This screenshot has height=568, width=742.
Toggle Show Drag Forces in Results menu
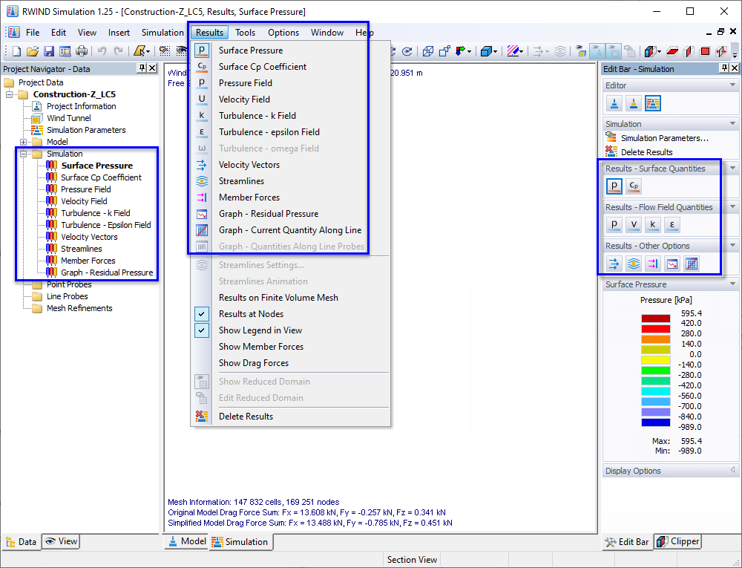click(x=254, y=363)
